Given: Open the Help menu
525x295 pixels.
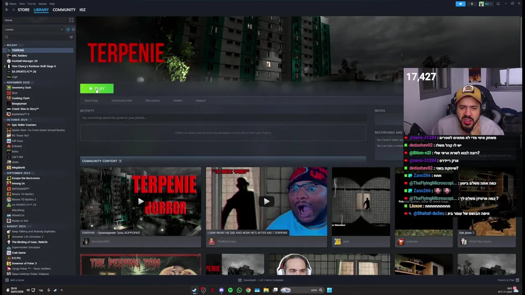Looking at the screenshot, I should click(x=52, y=4).
